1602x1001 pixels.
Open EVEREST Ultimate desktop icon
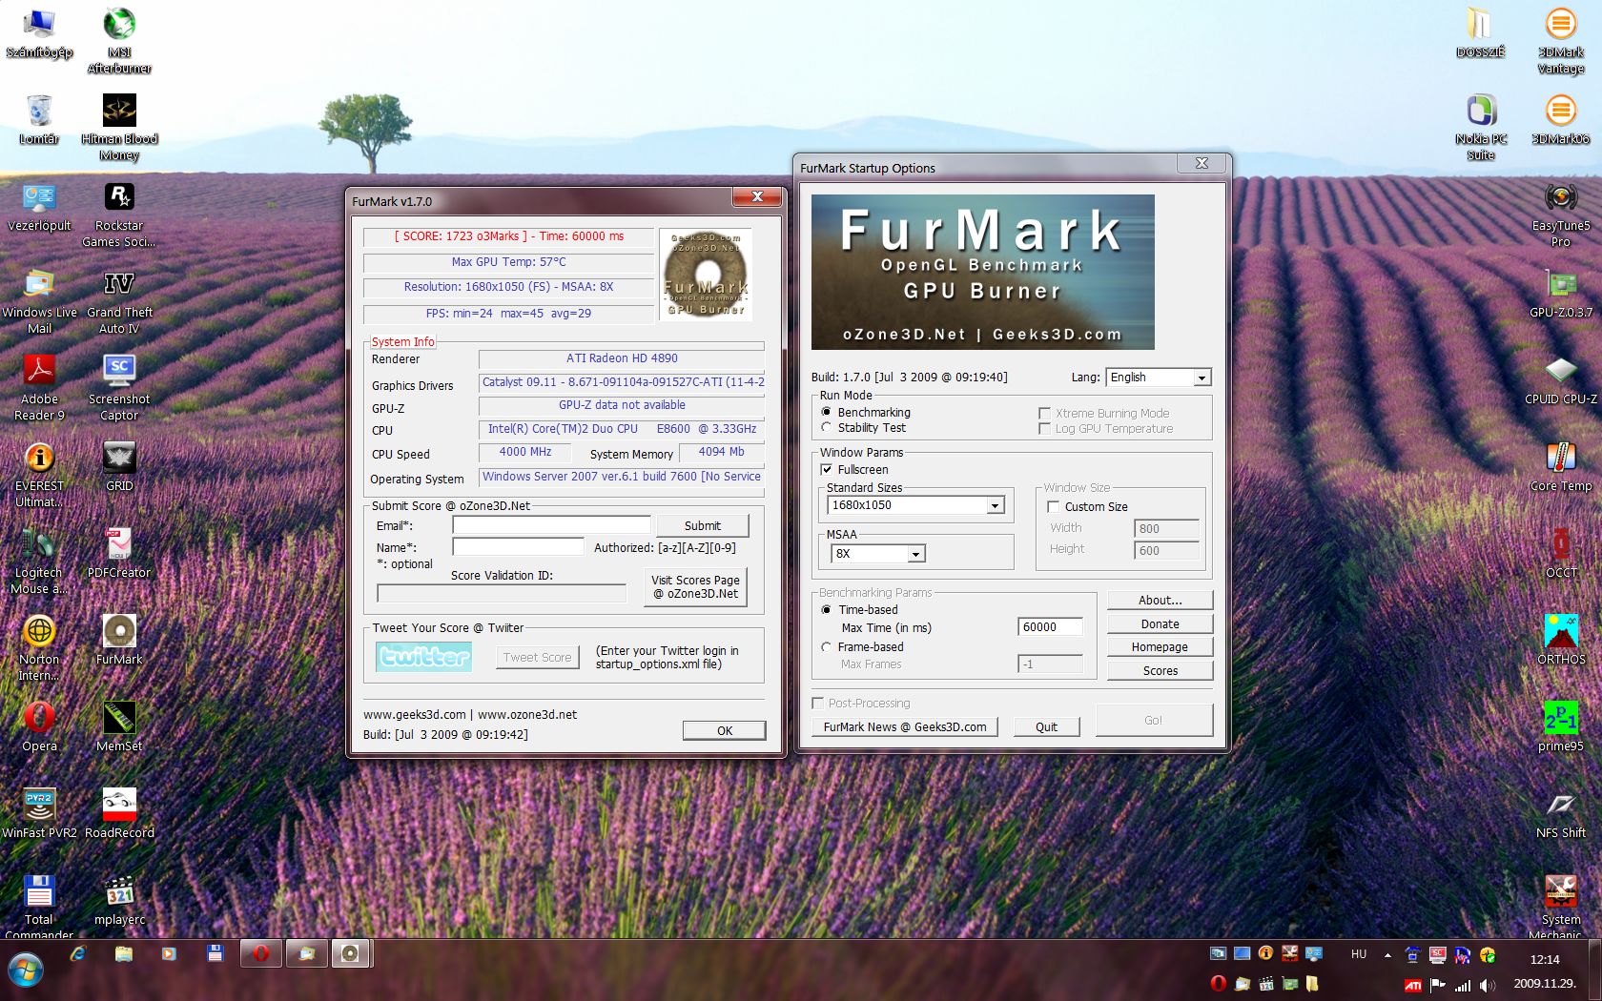coord(39,474)
